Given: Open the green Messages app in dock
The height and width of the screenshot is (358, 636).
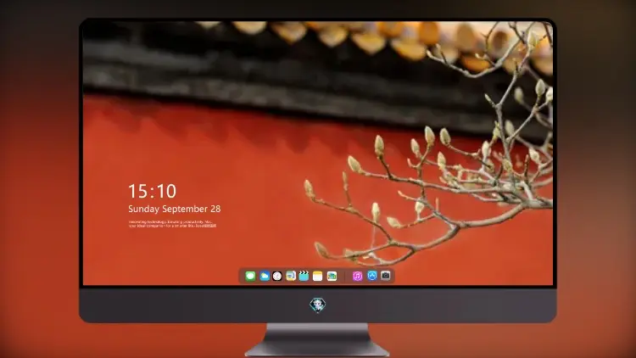Looking at the screenshot, I should coord(250,276).
